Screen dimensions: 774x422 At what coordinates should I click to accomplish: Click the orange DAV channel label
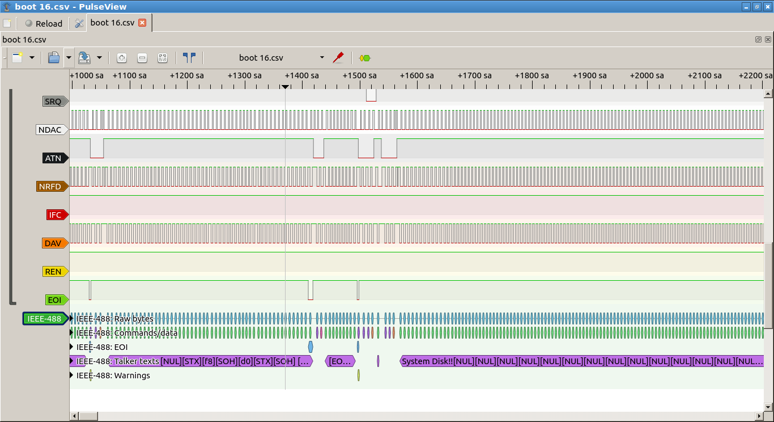pyautogui.click(x=53, y=243)
